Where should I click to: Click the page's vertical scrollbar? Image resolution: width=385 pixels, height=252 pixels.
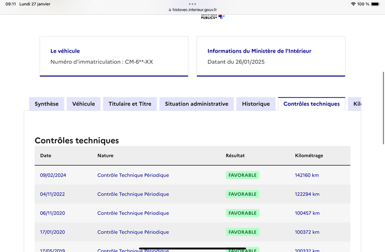[x=384, y=108]
